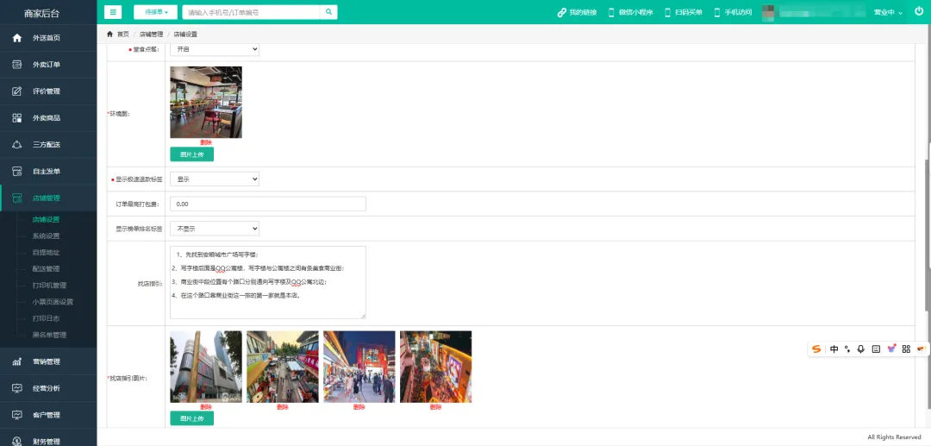Click the Sogou microphone voice input icon
The image size is (931, 446).
pos(861,349)
